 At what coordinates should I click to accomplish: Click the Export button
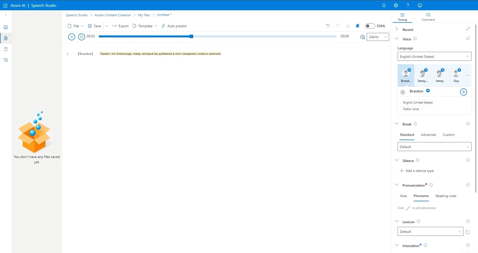click(120, 26)
